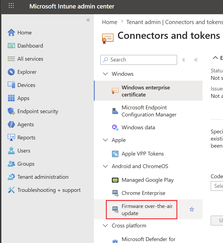223x243 pixels.
Task: Collapse the Connectors menu pane
Action: 196,60
